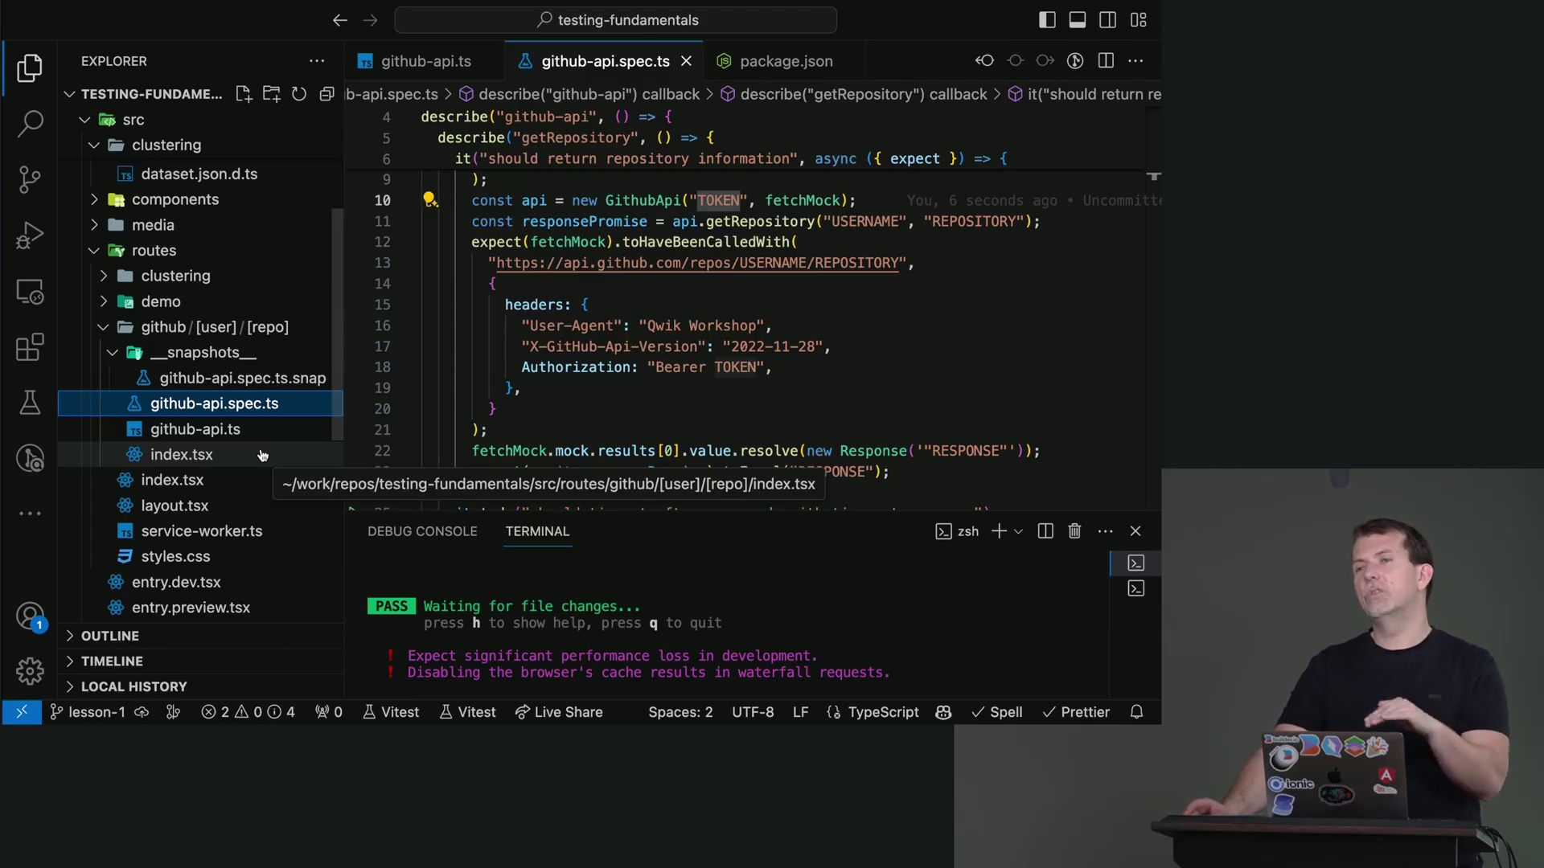Click New Folder icon in Explorer header

[272, 94]
